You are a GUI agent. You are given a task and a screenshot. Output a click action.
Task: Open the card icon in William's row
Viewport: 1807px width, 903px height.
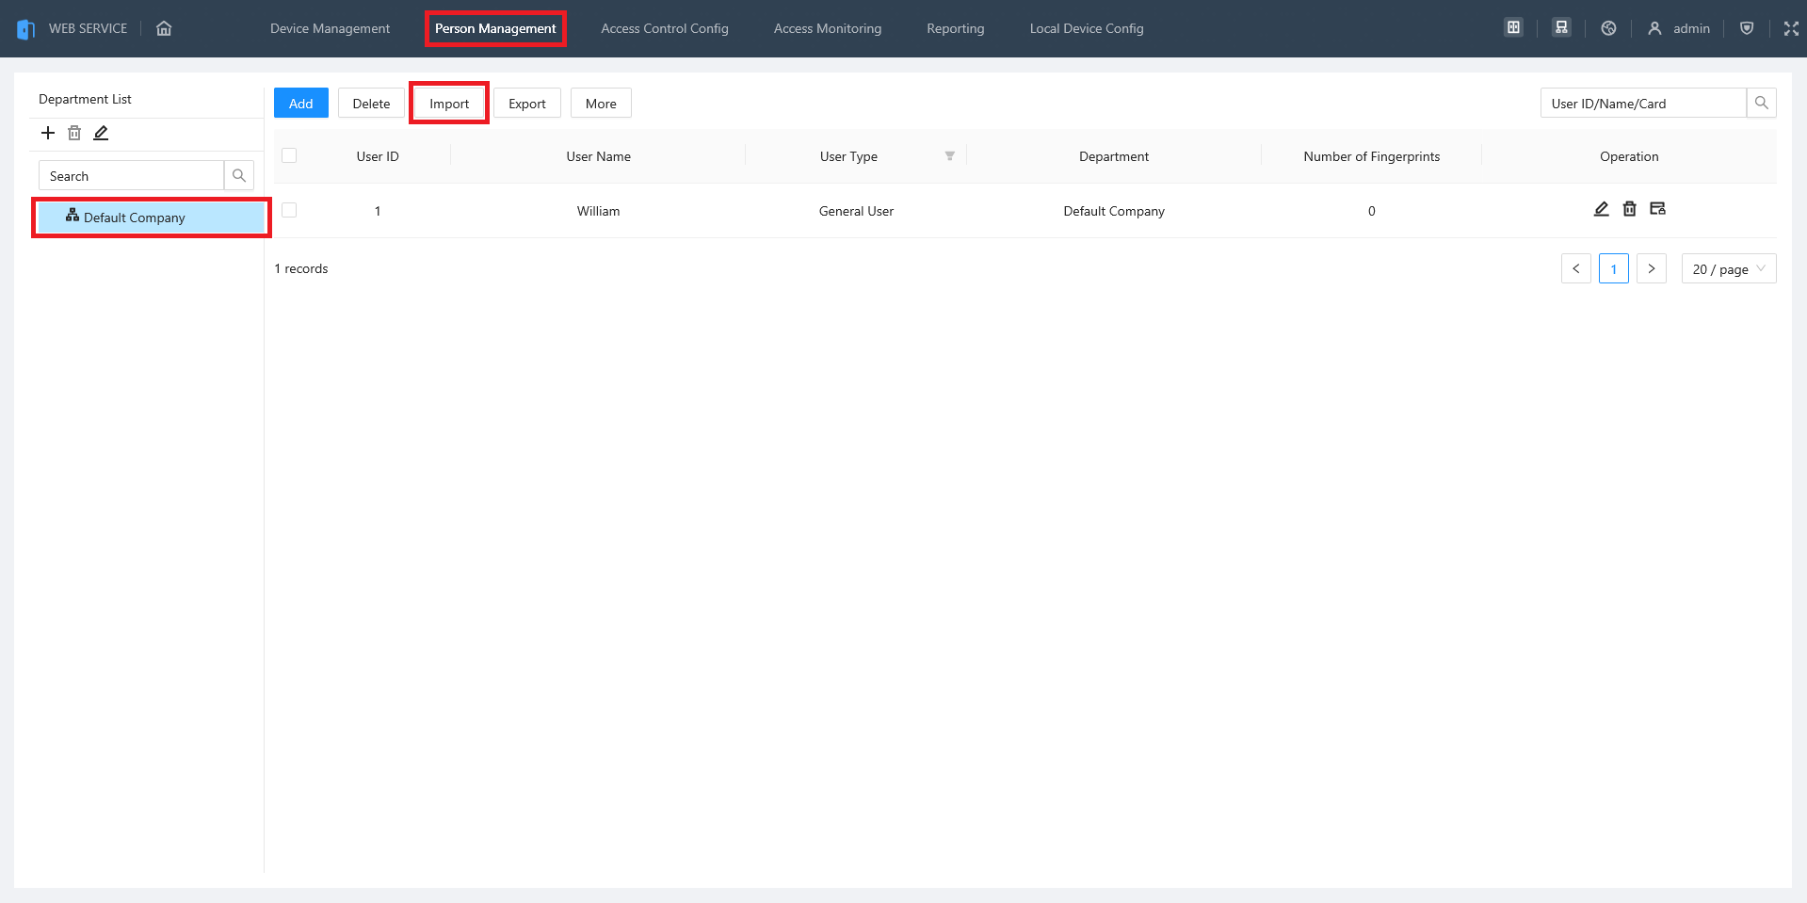point(1657,209)
